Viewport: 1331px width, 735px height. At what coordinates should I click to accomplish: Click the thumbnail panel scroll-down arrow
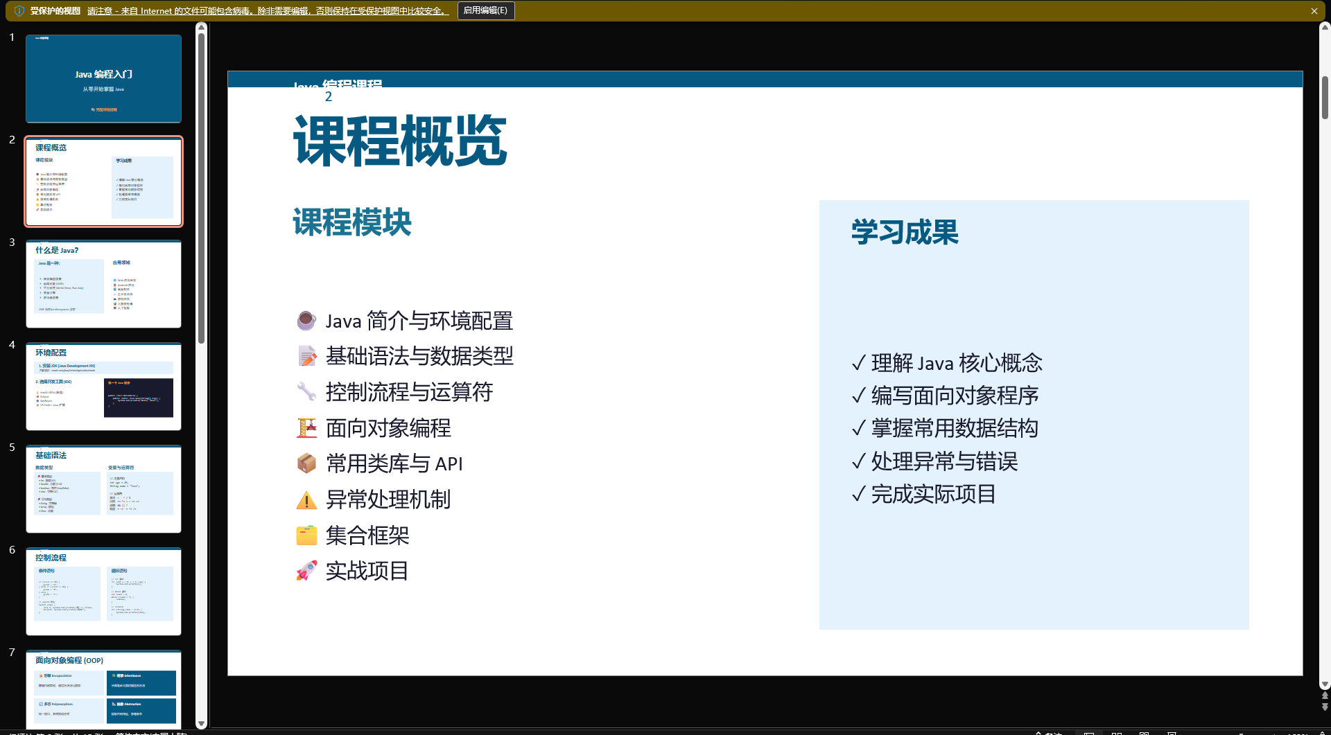tap(202, 724)
